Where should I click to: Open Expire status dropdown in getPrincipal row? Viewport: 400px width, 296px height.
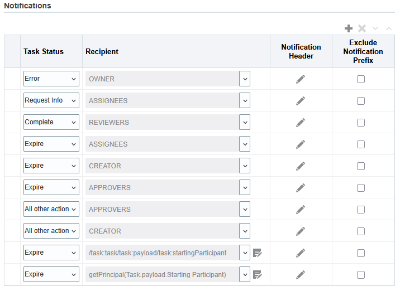[51, 274]
